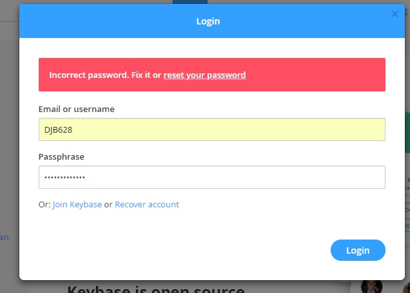Click the "Incorrect password" error message text
The height and width of the screenshot is (293, 410).
[147, 75]
